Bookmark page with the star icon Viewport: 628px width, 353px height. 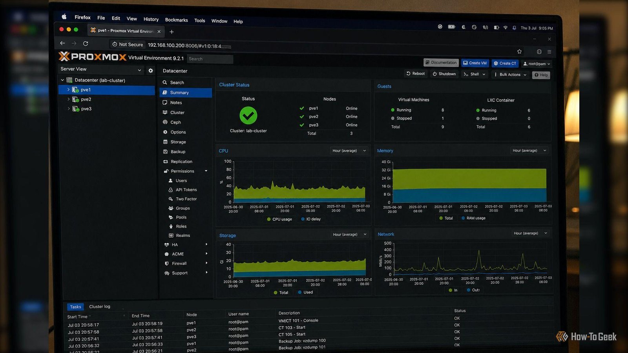click(519, 51)
